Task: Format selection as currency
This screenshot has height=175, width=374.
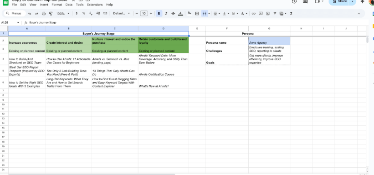Action: [x=77, y=14]
